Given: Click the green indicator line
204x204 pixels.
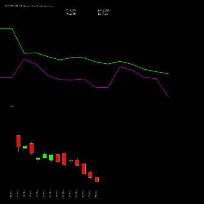Looking at the screenshot, I should coord(84,58).
